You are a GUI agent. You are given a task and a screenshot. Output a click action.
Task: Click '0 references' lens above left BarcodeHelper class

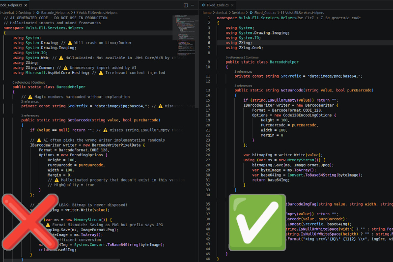[x=21, y=82]
